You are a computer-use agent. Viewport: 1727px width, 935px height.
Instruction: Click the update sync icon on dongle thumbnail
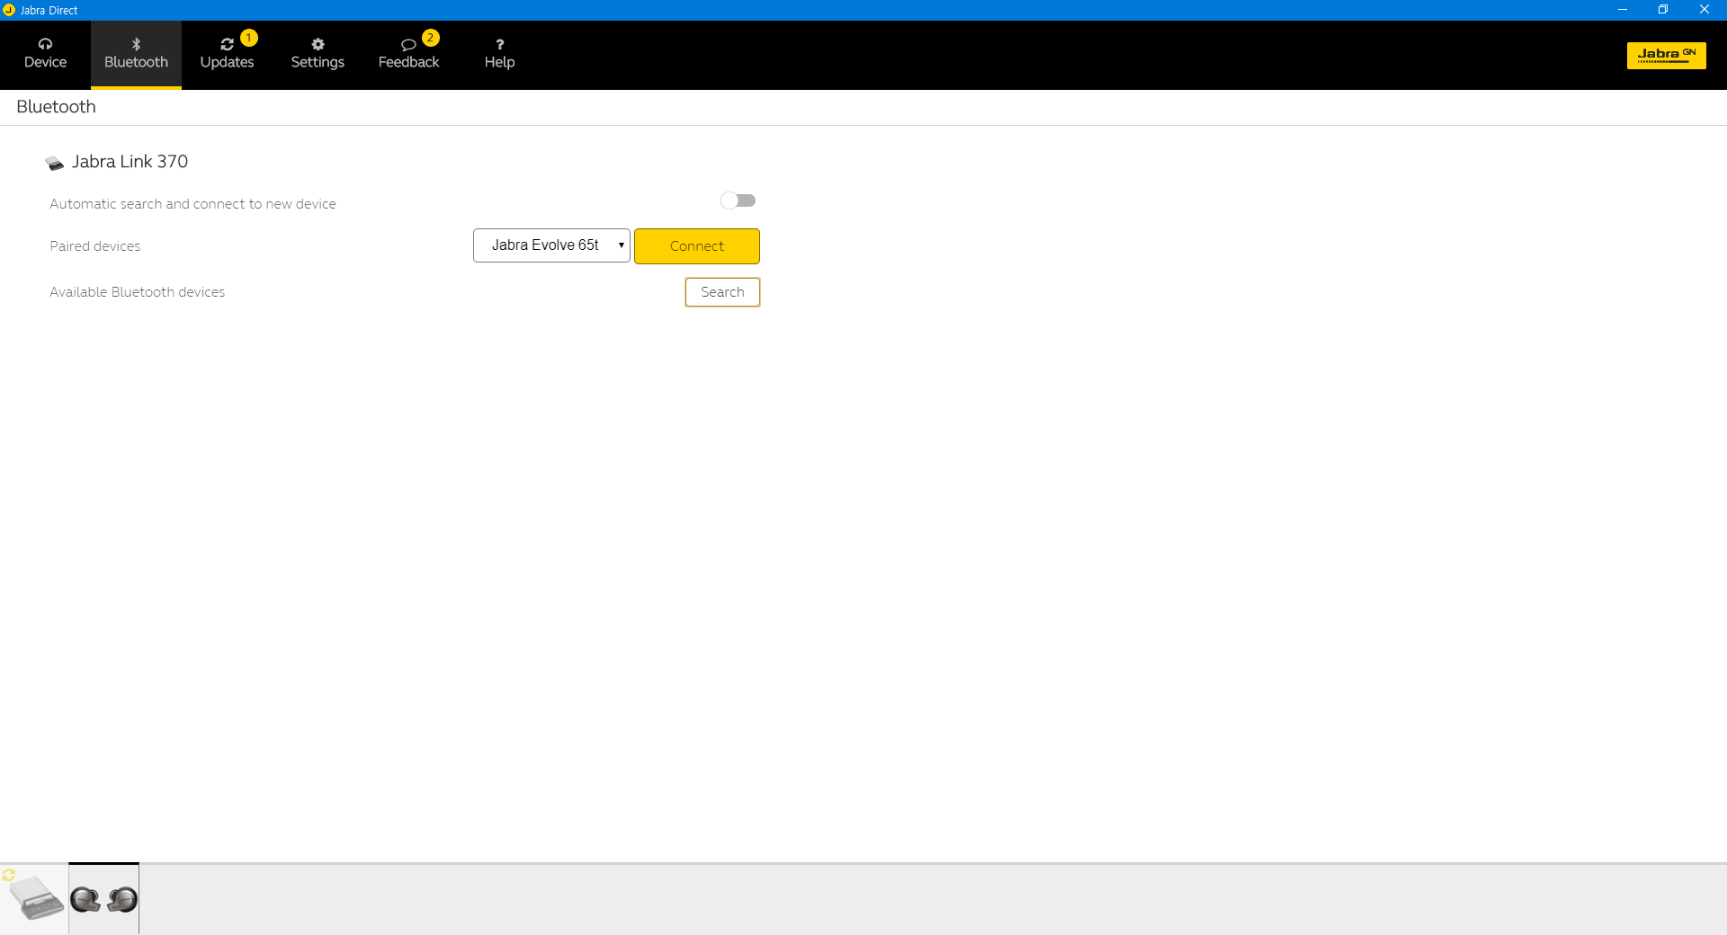[x=9, y=875]
